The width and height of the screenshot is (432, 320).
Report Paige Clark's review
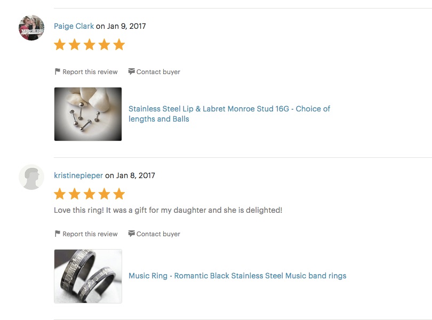(x=86, y=71)
